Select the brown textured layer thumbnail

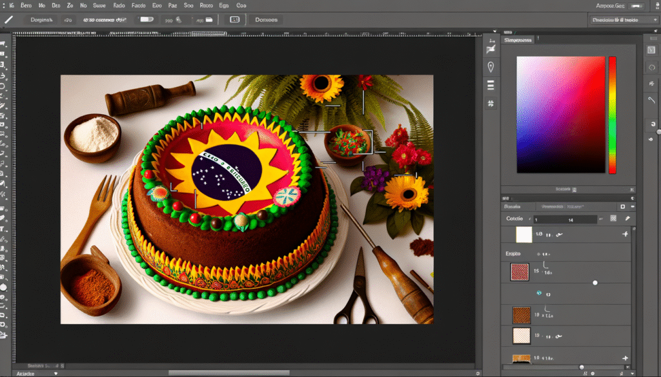(522, 315)
